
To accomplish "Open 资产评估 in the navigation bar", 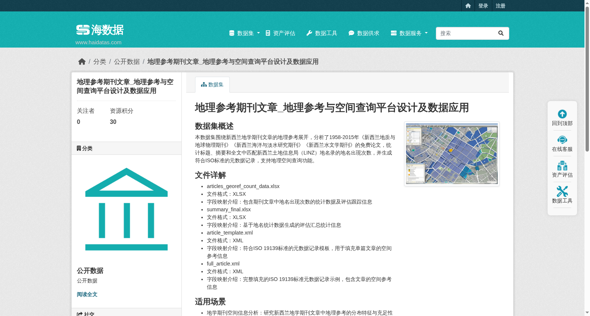I will [280, 33].
